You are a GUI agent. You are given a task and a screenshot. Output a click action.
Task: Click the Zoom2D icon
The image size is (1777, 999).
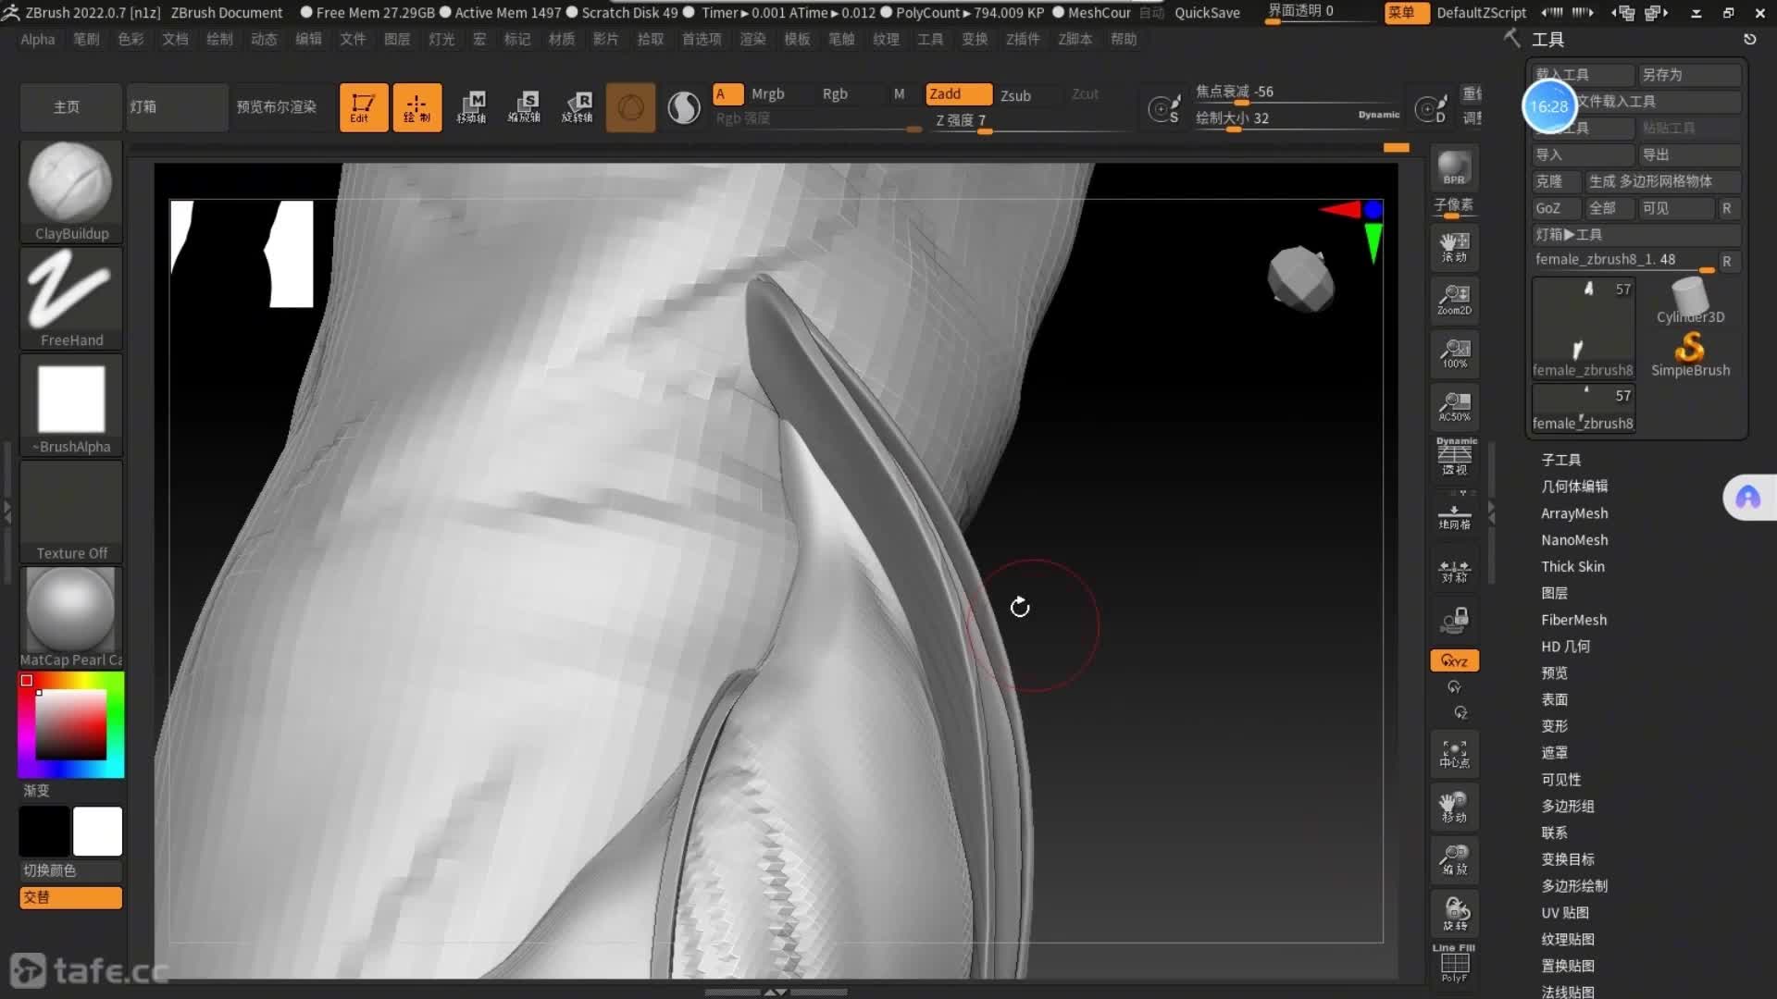click(1454, 300)
